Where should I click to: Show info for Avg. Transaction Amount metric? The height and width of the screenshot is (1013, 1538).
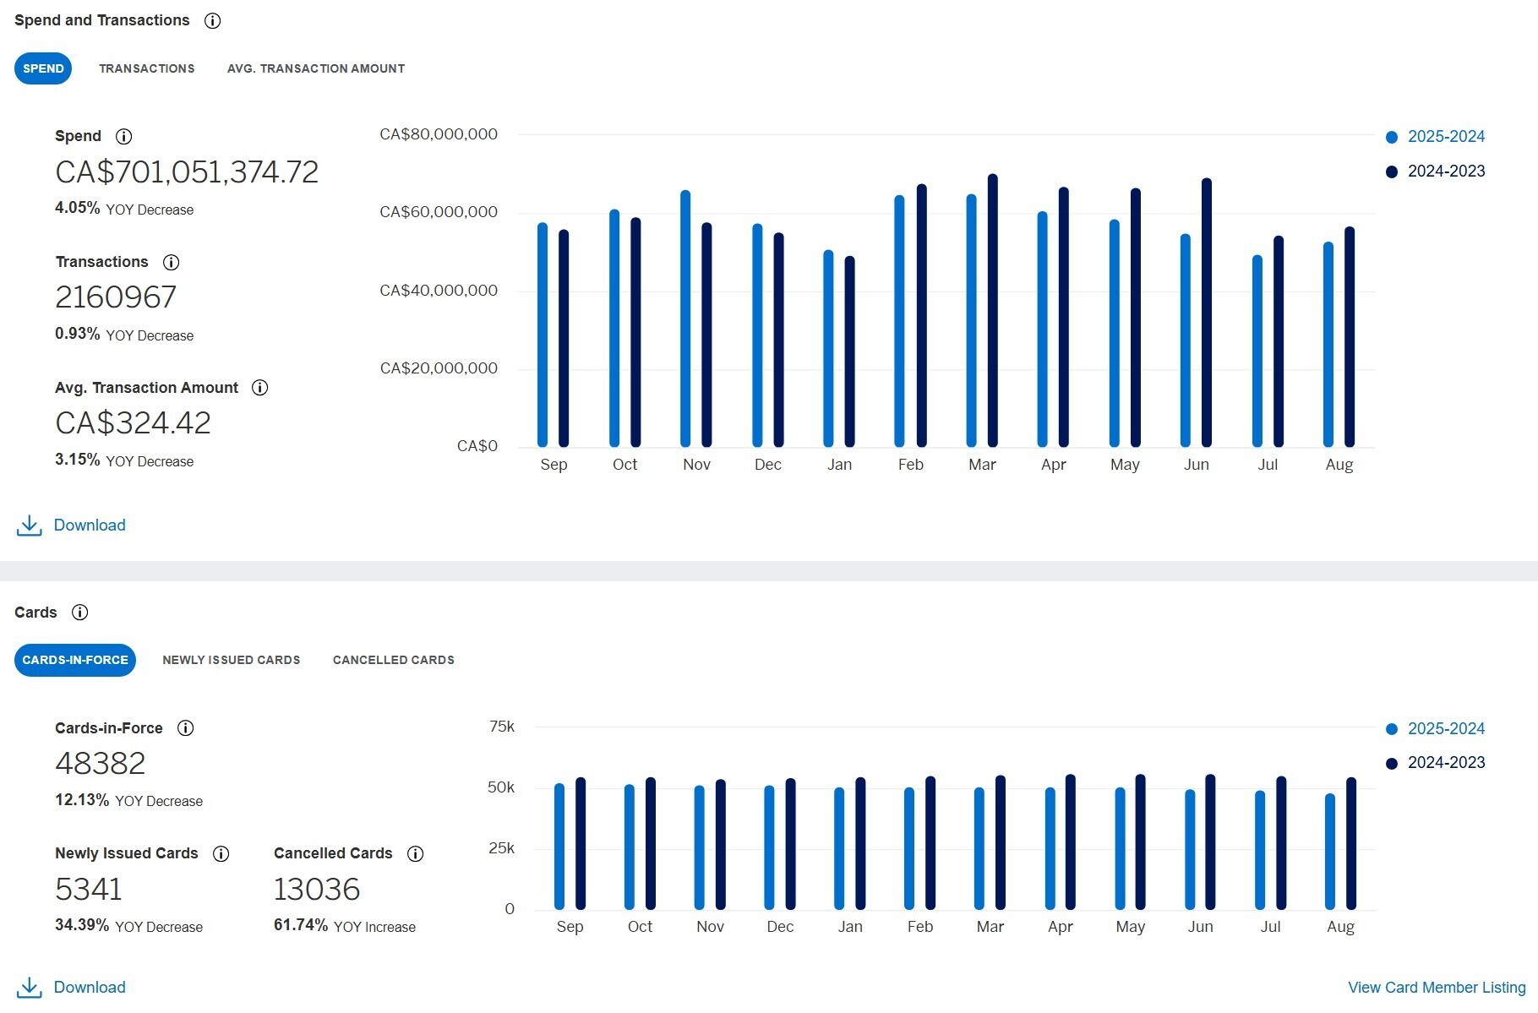[x=260, y=388]
